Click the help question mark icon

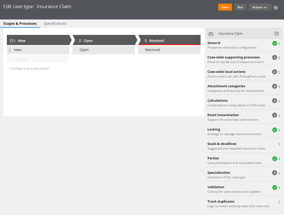coord(276,34)
